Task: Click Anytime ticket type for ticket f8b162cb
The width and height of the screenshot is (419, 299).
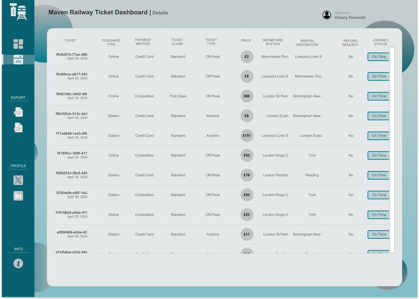Action: [213, 116]
